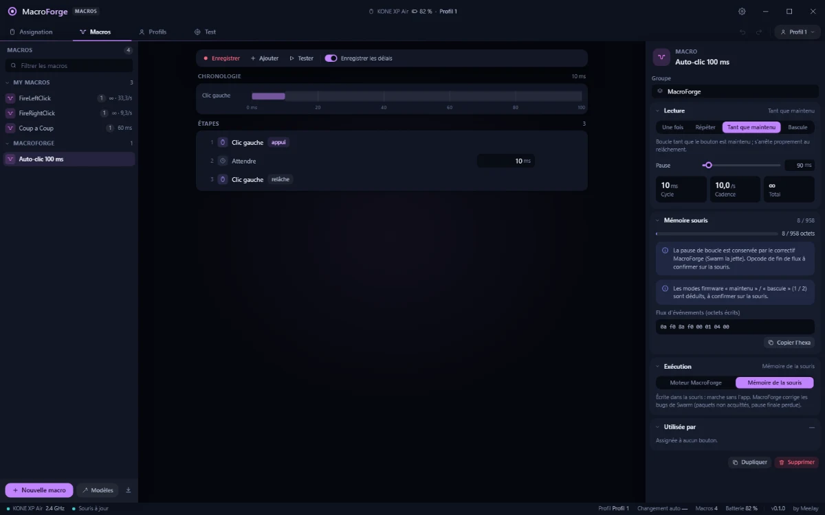Select Une fois playback mode
The image size is (825, 515).
click(x=672, y=127)
